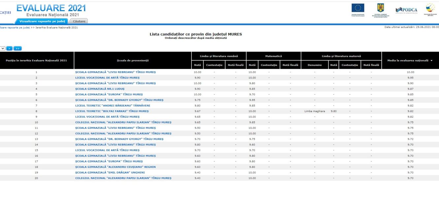Click the PODCA logo

406,10
